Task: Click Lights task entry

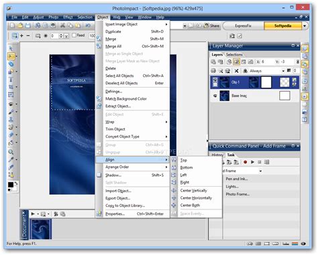Action: [232, 187]
